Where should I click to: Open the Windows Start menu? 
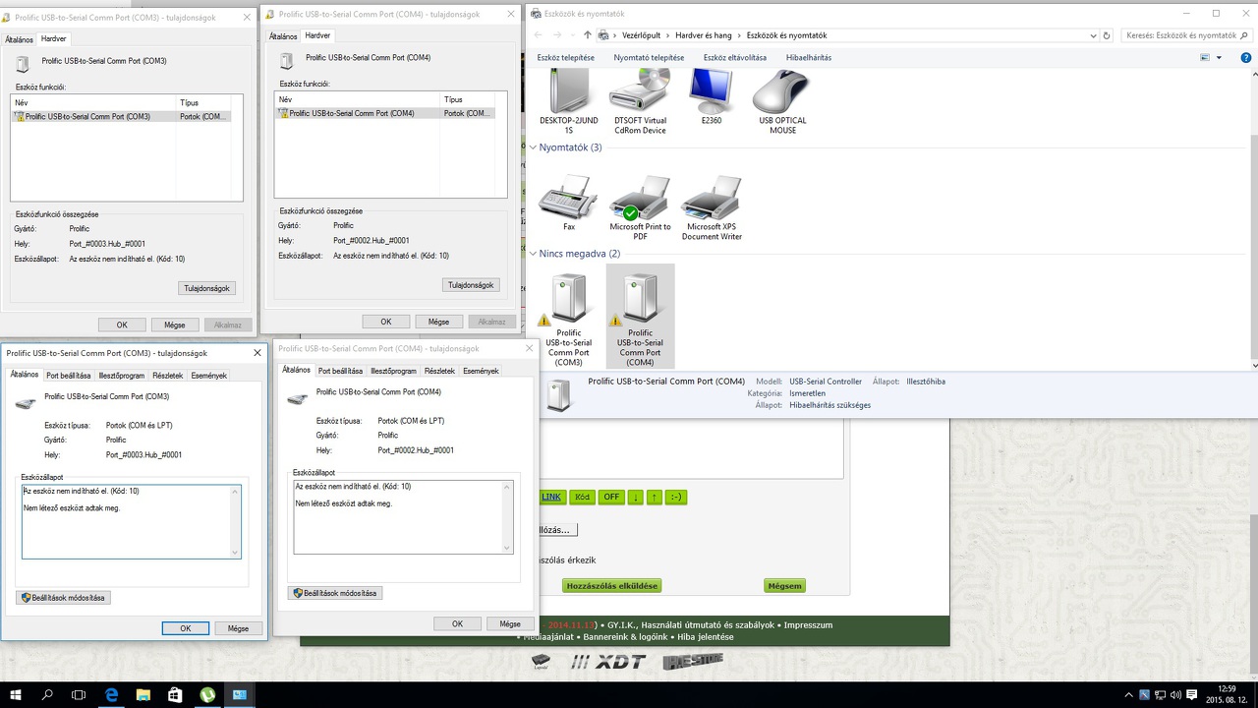tap(17, 694)
